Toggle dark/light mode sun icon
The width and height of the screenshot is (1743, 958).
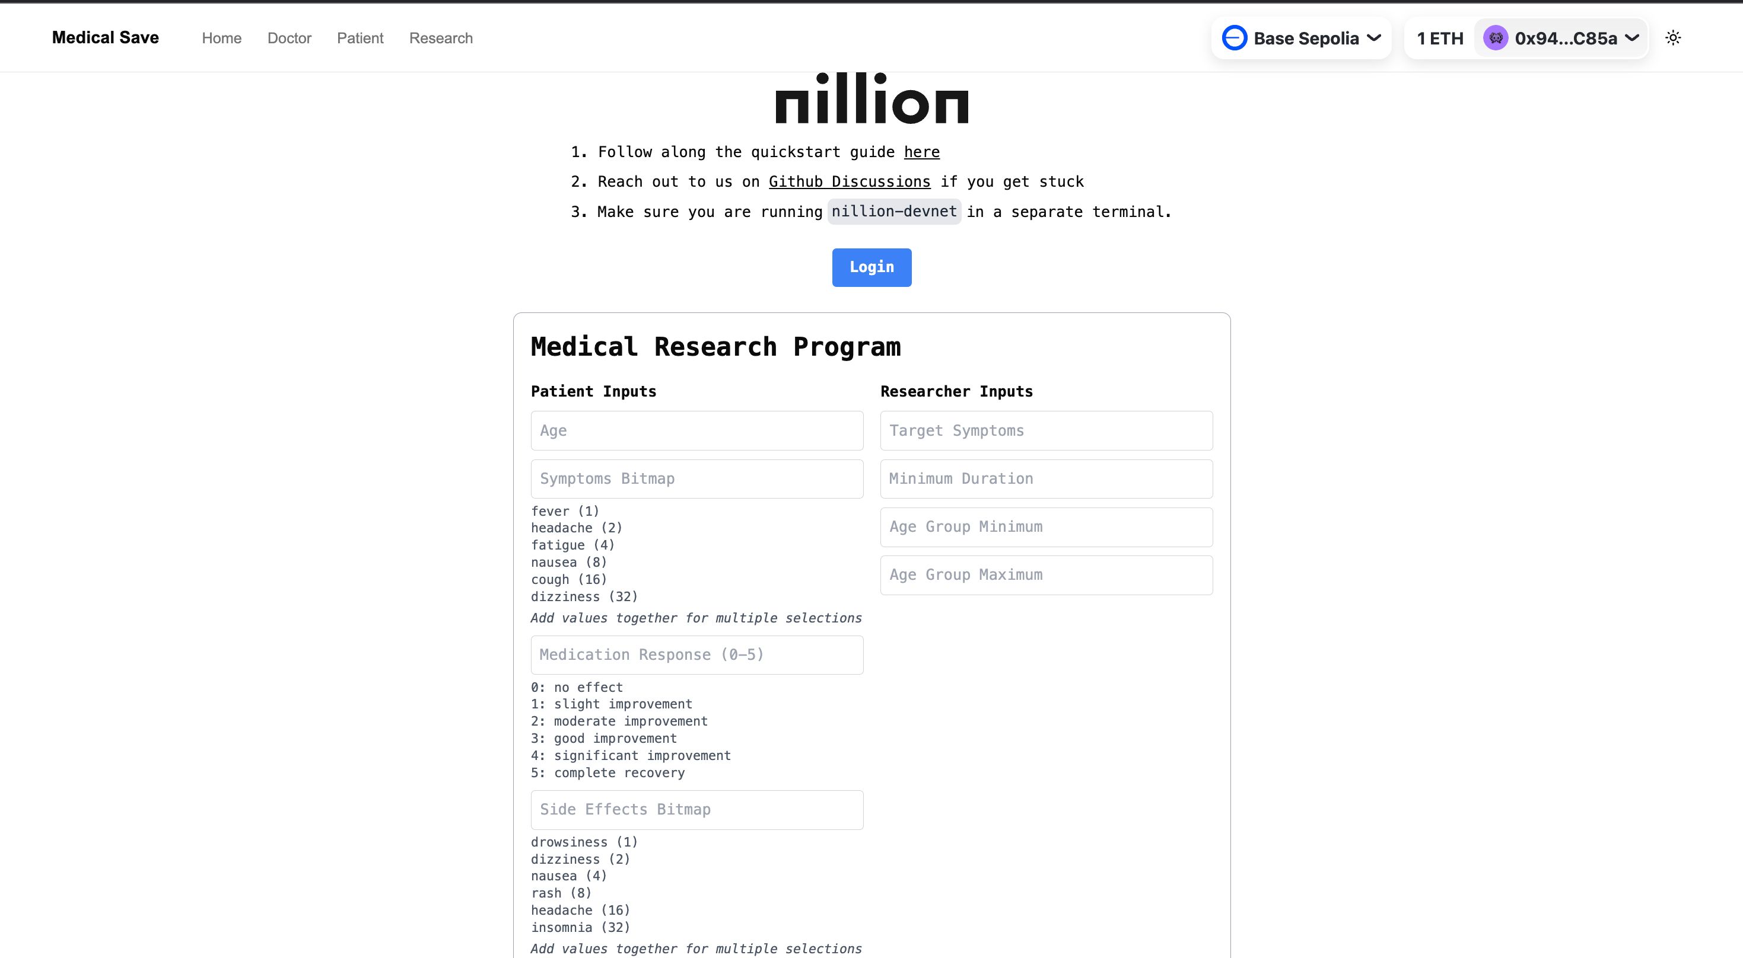click(1675, 38)
